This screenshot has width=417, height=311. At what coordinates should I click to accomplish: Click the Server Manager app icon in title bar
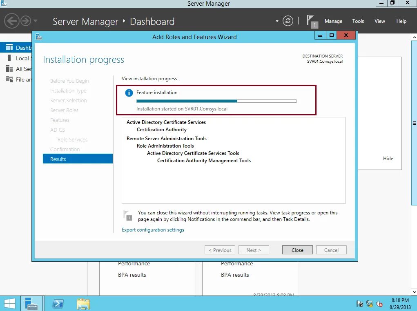coord(3,3)
